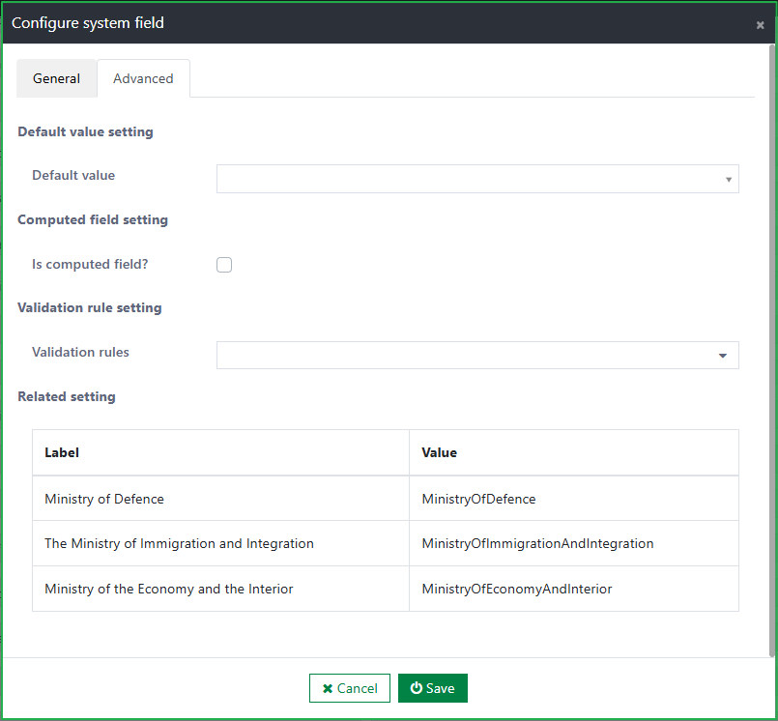Click the Validation rule setting heading

click(x=90, y=307)
